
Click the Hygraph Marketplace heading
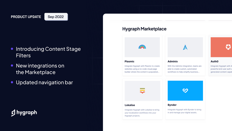pos(144,29)
